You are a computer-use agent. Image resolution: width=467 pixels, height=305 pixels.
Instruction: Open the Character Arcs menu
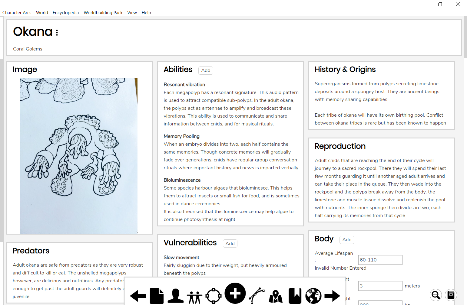click(17, 13)
